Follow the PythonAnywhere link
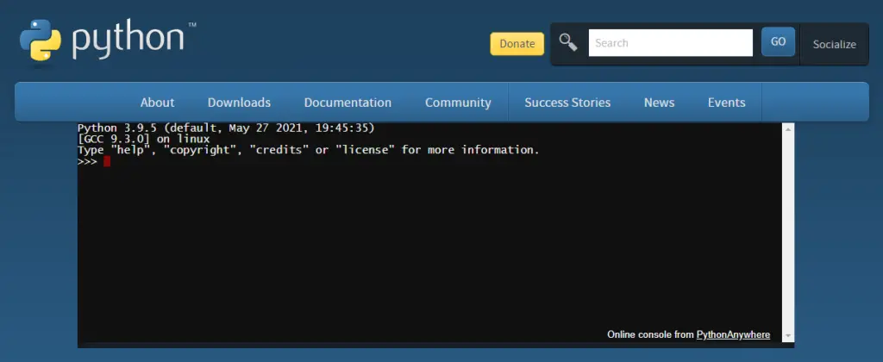The image size is (883, 362). (733, 334)
